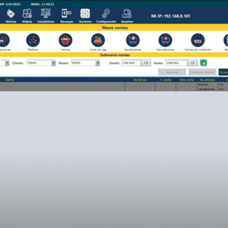Select Pedidos in Menú ventas
Screen dimensions: 228x228
(33, 40)
